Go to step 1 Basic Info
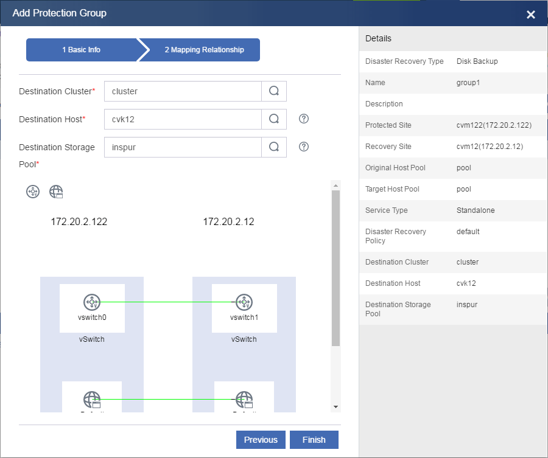This screenshot has height=458, width=548. click(82, 50)
